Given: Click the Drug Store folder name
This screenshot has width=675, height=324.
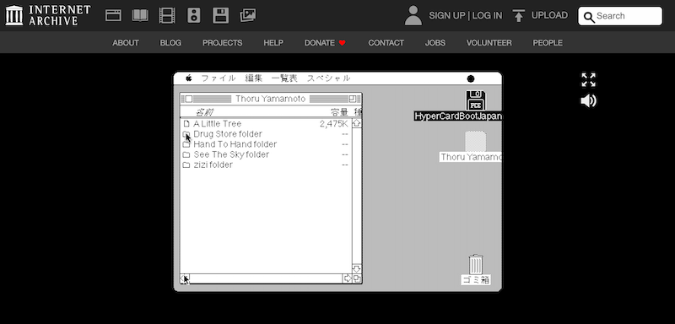Looking at the screenshot, I should click(x=228, y=134).
